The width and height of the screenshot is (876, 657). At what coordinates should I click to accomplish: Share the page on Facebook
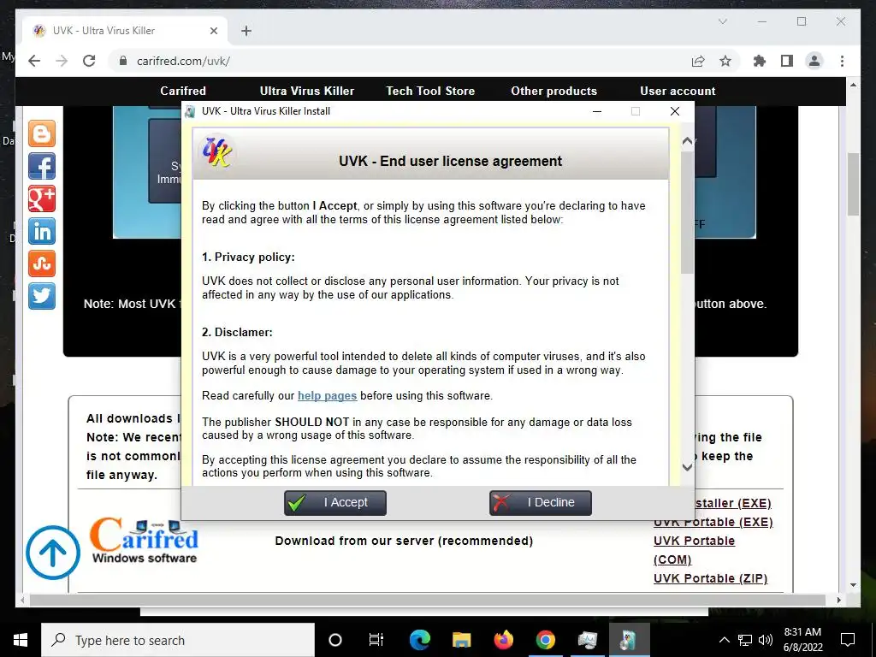pyautogui.click(x=42, y=166)
